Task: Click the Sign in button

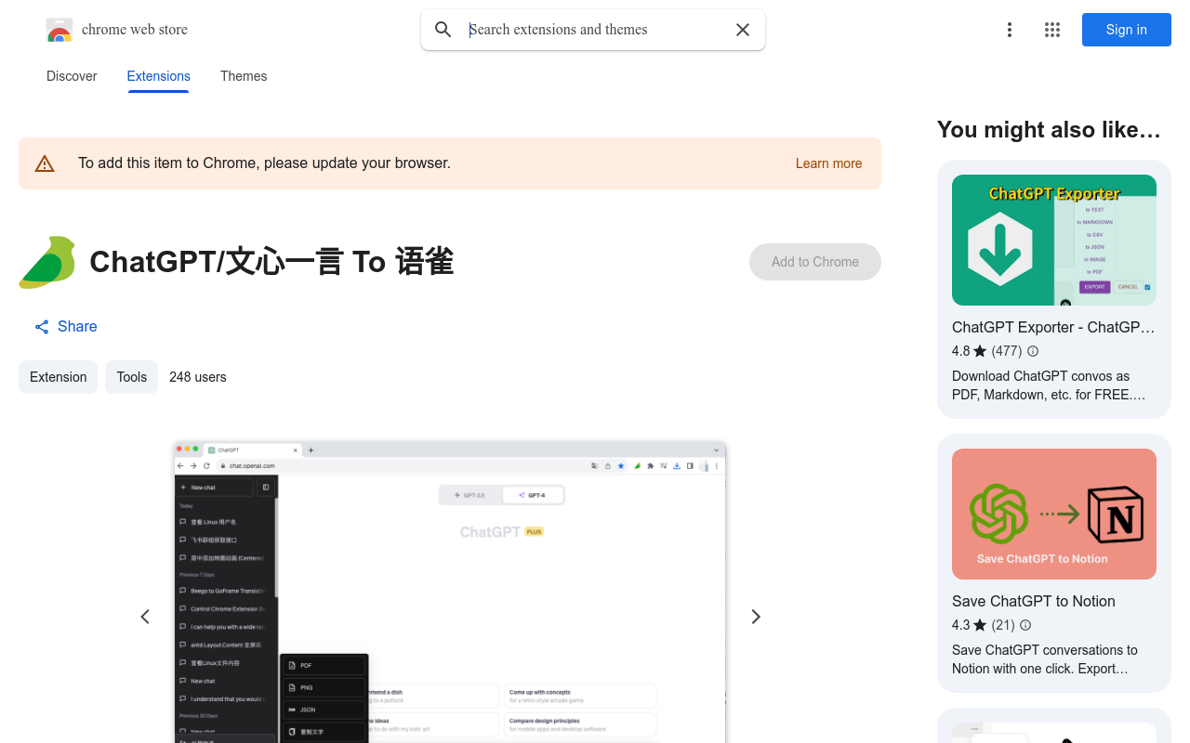Action: 1126,30
